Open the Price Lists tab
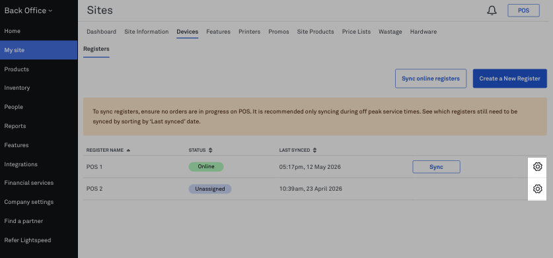Viewport: 553px width, 258px height. (356, 32)
